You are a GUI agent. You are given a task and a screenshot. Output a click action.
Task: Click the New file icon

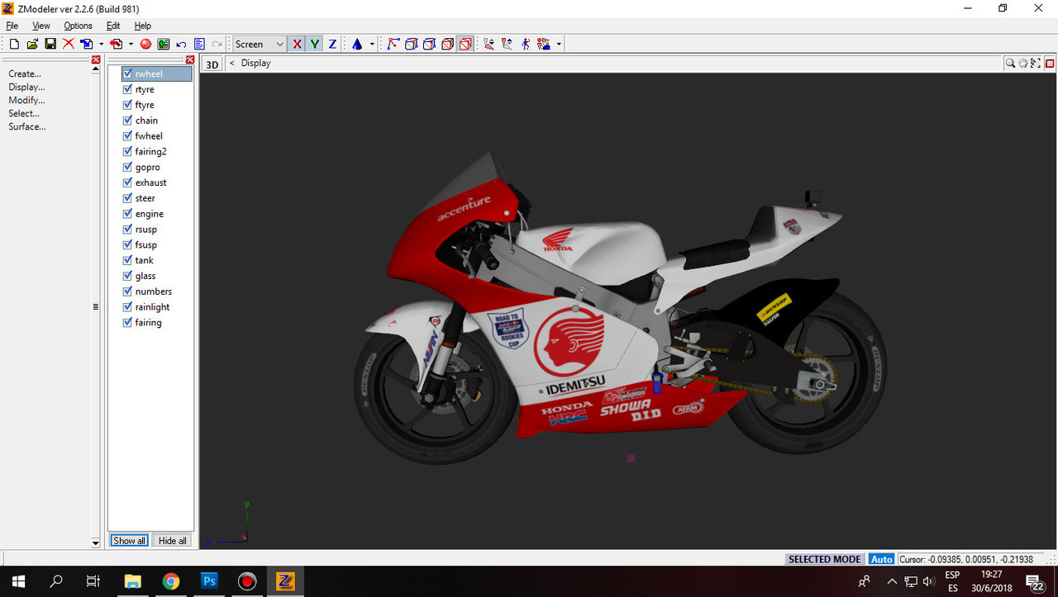coord(14,44)
